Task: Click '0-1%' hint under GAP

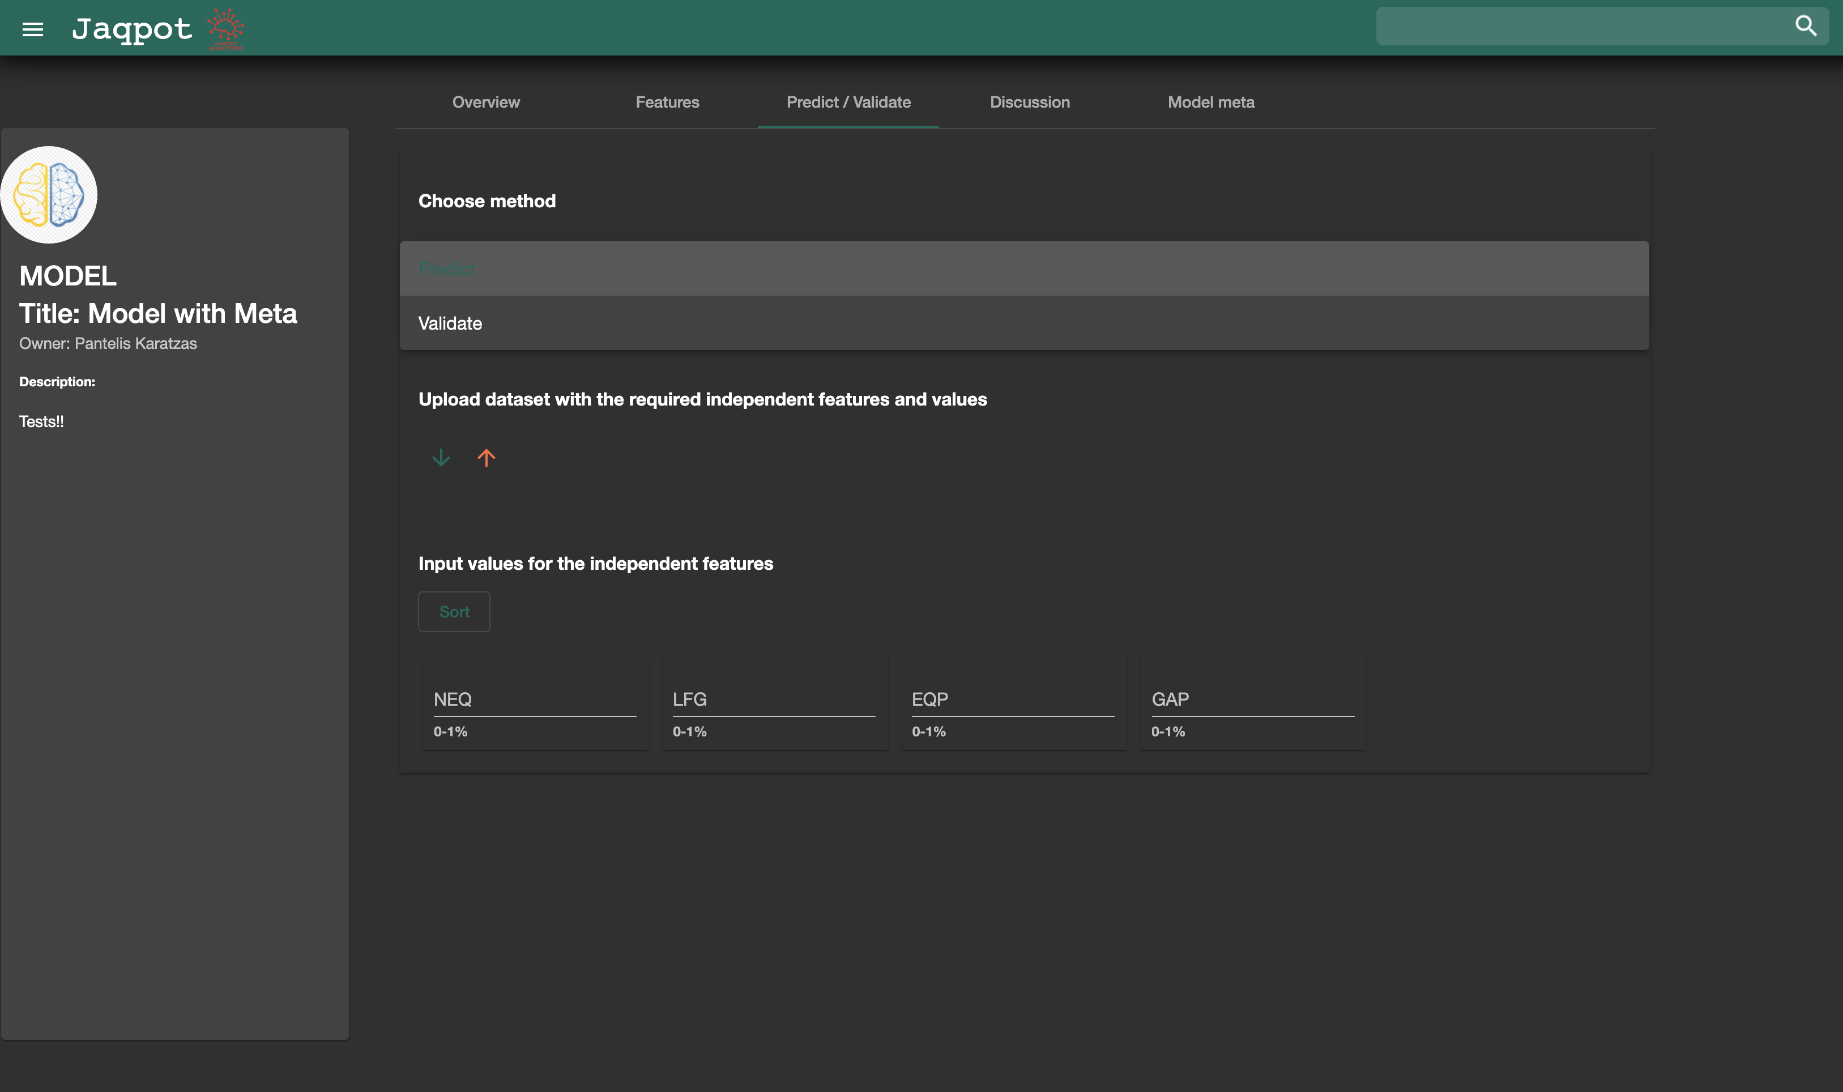Action: pos(1168,731)
